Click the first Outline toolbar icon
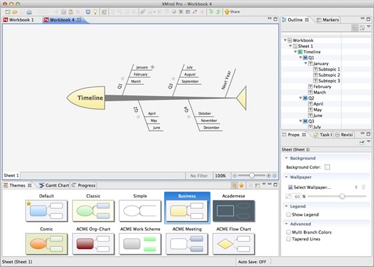374x267 pixels. pyautogui.click(x=355, y=28)
